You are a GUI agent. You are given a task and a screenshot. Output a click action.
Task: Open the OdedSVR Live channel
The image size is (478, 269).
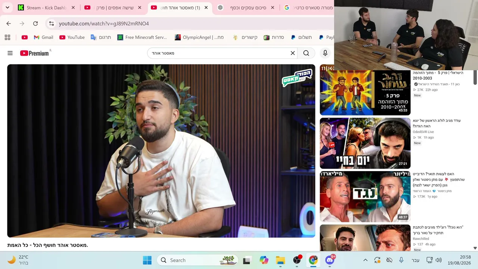click(x=423, y=132)
